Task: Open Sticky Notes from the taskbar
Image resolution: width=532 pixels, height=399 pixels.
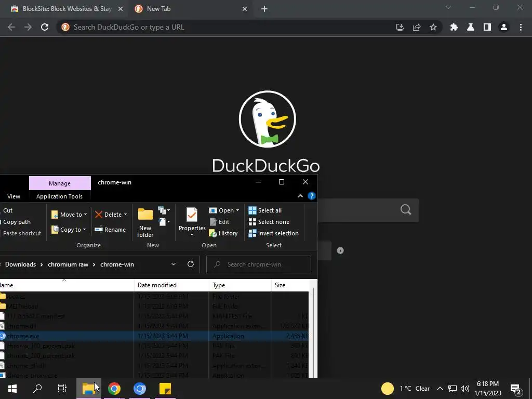Action: 165,389
